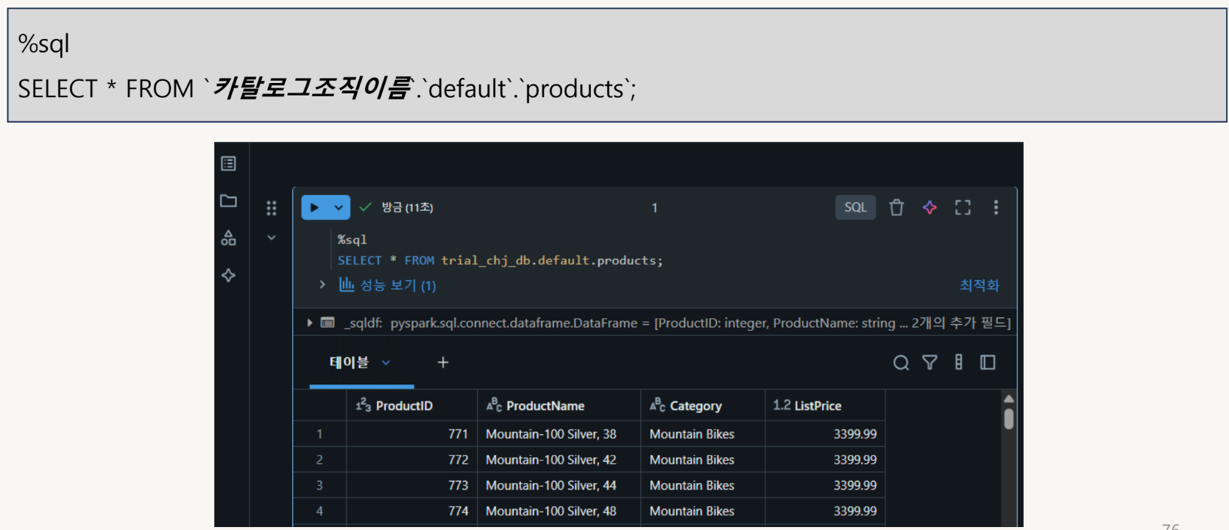Open the run options dropdown arrow
The height and width of the screenshot is (530, 1229).
point(339,208)
